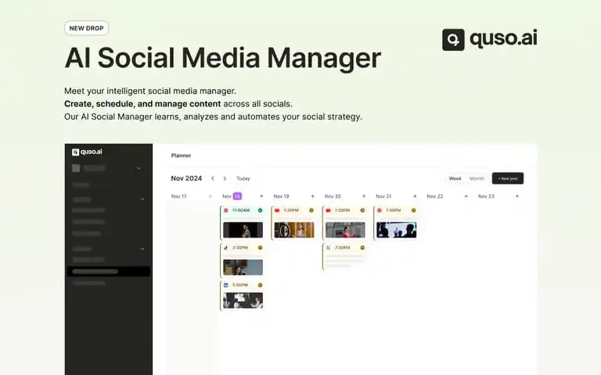Collapse the second sidebar section chevron

tap(142, 249)
